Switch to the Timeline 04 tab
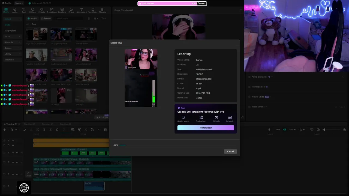 click(65, 124)
